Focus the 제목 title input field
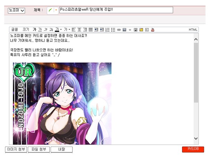Viewport: 208px width, 155px height. click(x=116, y=10)
